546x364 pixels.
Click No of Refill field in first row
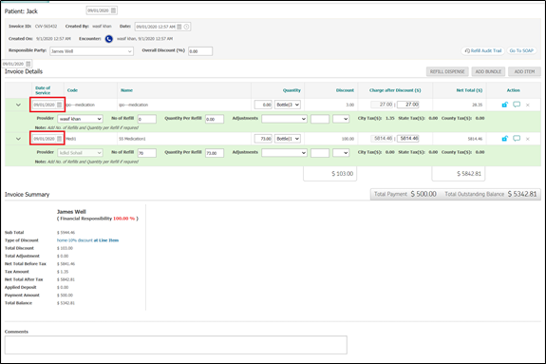(146, 119)
